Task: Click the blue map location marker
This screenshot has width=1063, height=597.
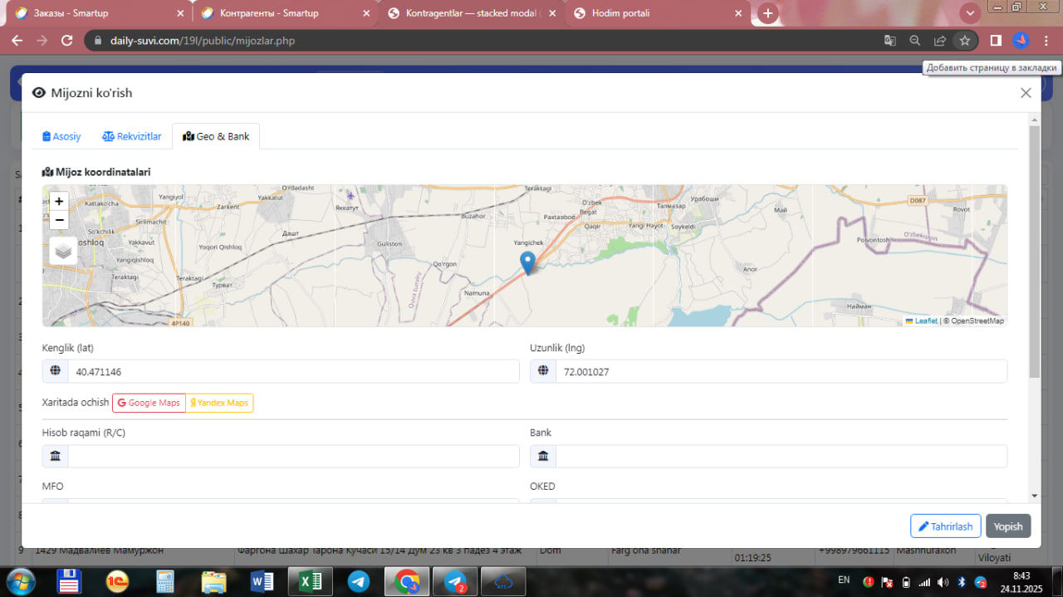Action: click(x=527, y=262)
